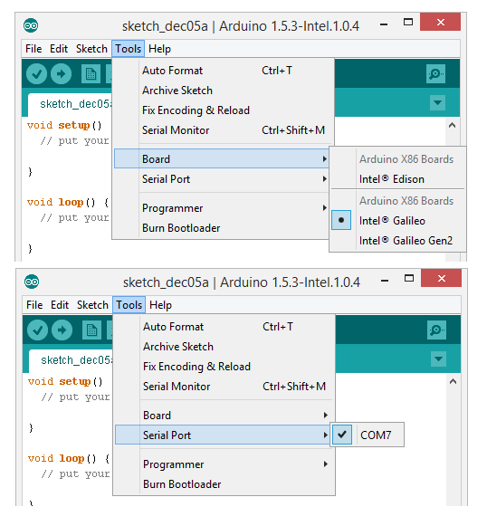Image resolution: width=487 pixels, height=526 pixels.
Task: Switch to sketch_dec05a tab in top window
Action: [x=70, y=104]
